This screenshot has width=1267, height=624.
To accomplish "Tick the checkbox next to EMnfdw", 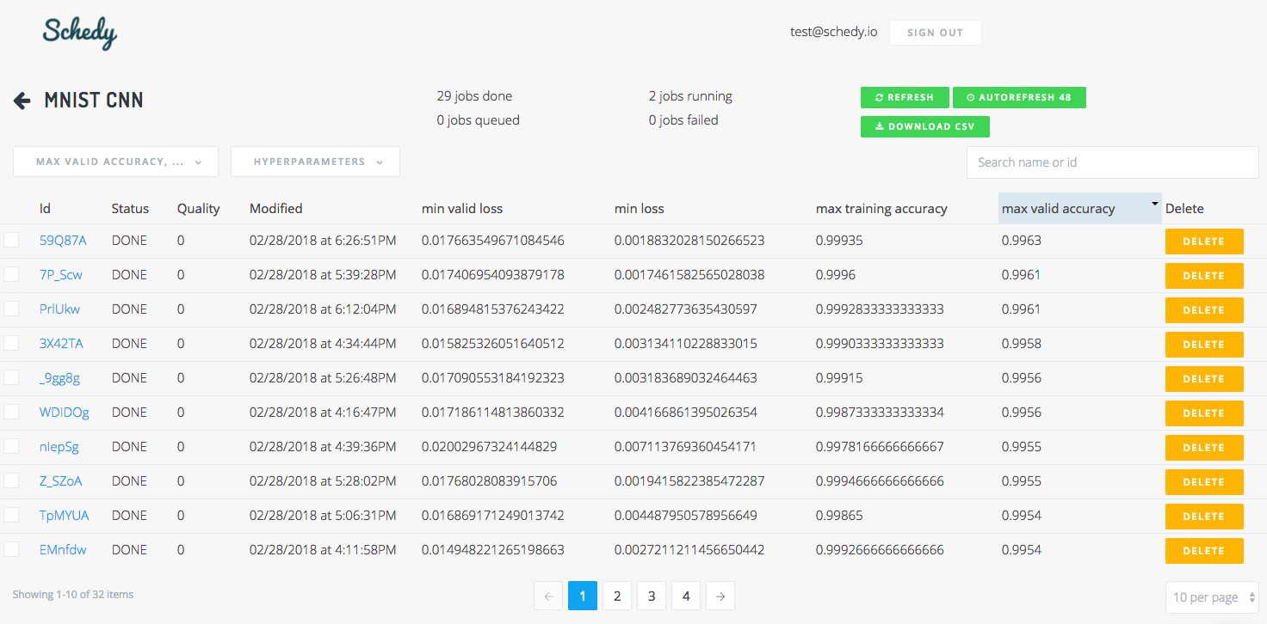I will [x=12, y=550].
